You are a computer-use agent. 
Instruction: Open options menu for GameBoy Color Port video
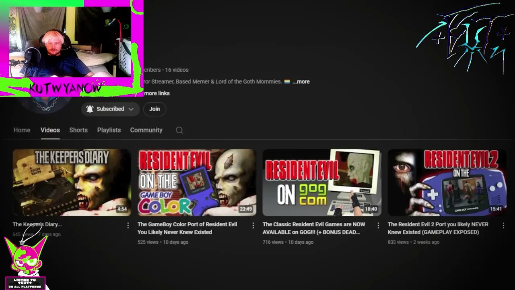pos(253,226)
